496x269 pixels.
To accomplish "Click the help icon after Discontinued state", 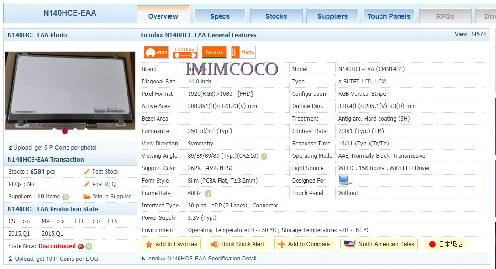I will (x=89, y=246).
